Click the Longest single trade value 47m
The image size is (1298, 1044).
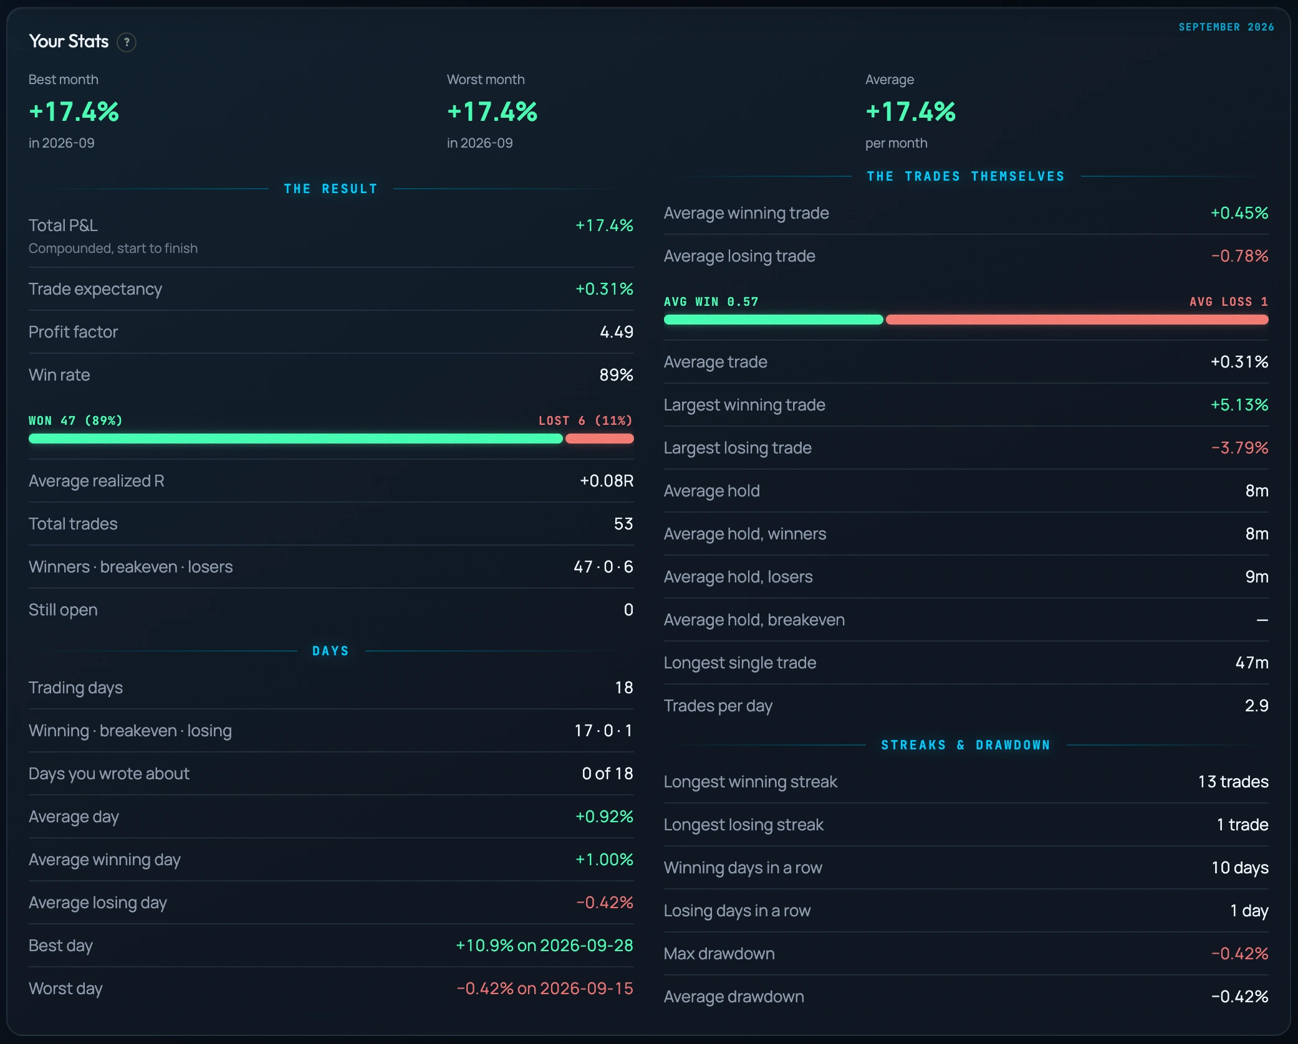(x=1252, y=663)
